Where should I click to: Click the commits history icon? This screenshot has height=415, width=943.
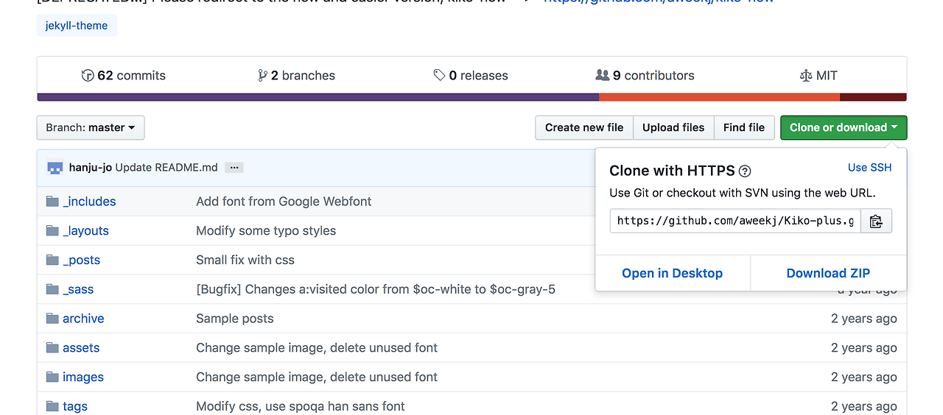(88, 75)
